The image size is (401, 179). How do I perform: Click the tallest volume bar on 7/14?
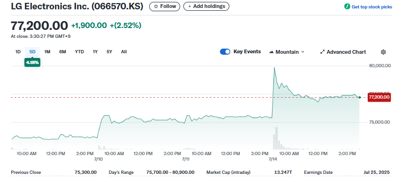276,138
